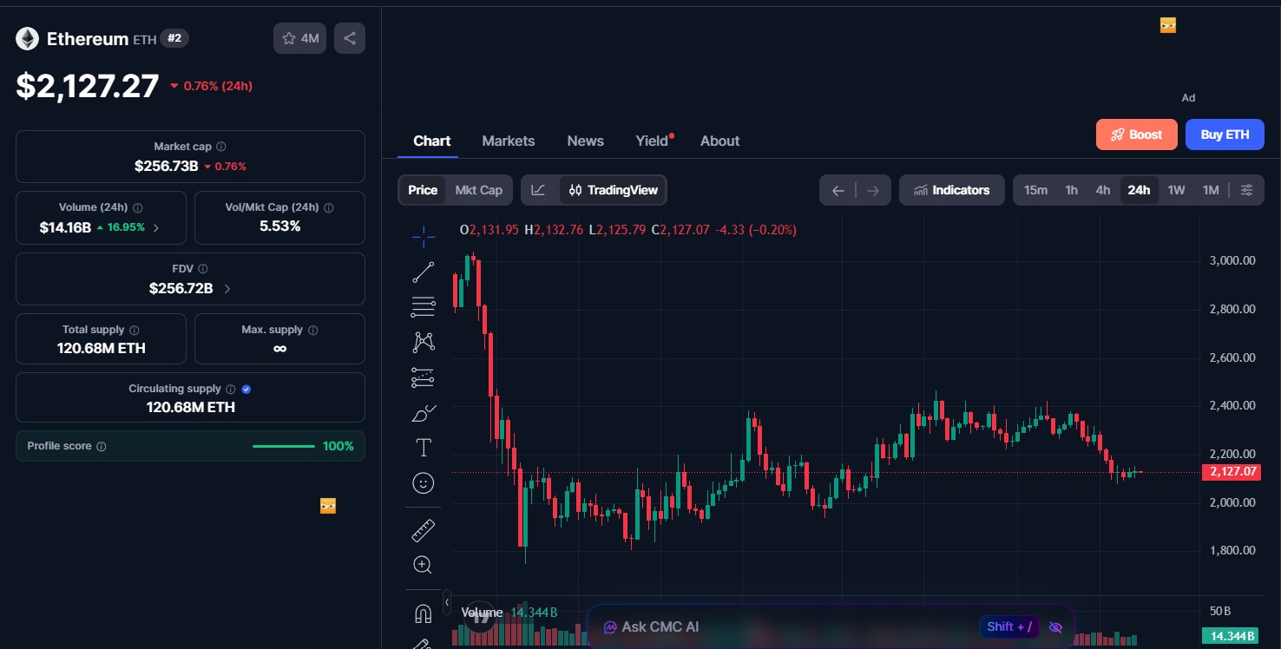Set chart interval to 1h
Image resolution: width=1281 pixels, height=649 pixels.
[1072, 190]
